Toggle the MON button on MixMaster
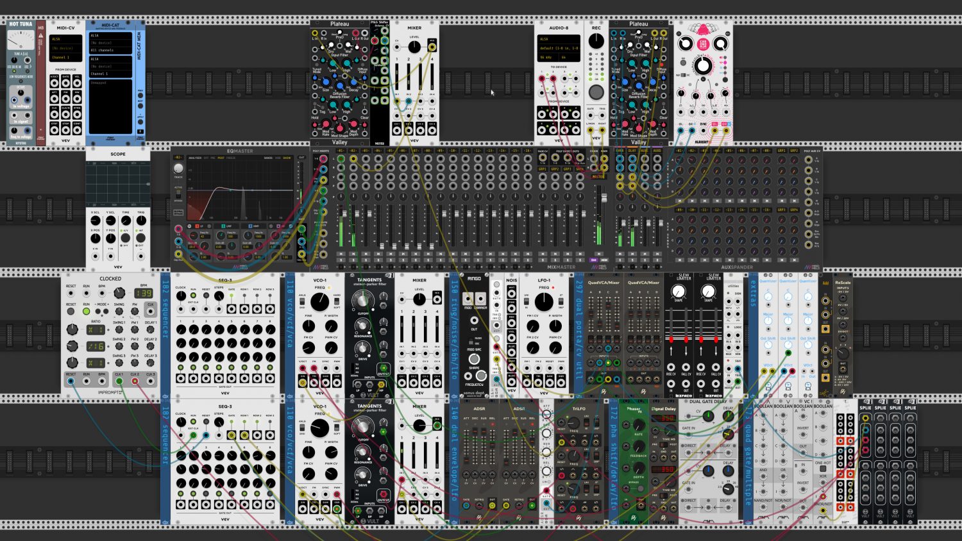Viewport: 962px width, 541px height. [x=603, y=260]
